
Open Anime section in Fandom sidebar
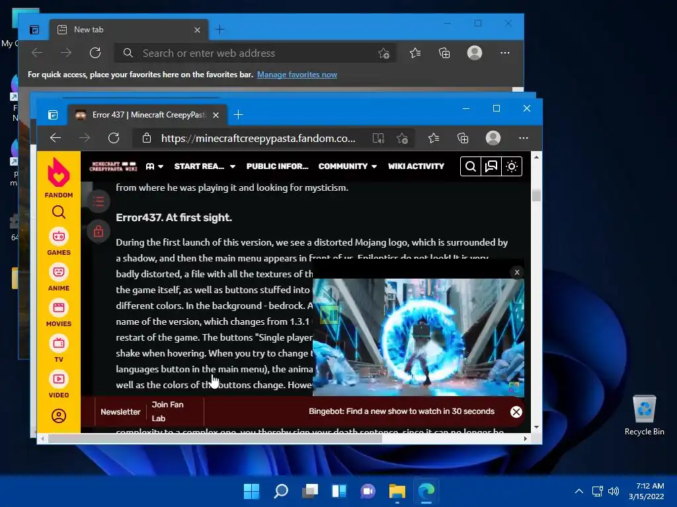[59, 277]
